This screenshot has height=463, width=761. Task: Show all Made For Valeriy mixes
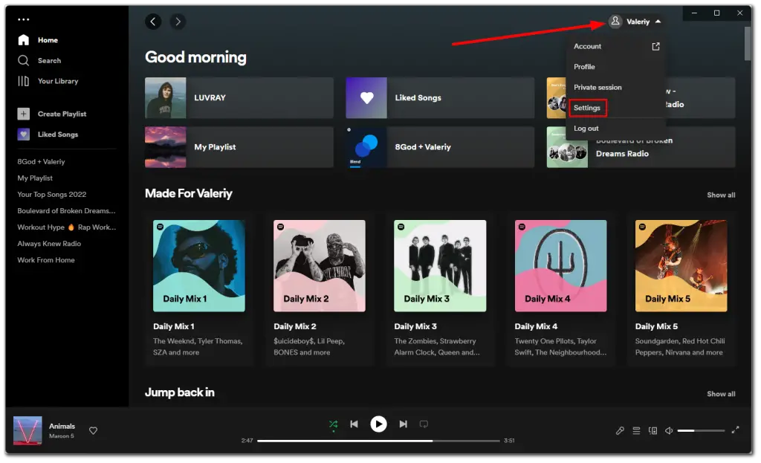pyautogui.click(x=720, y=195)
